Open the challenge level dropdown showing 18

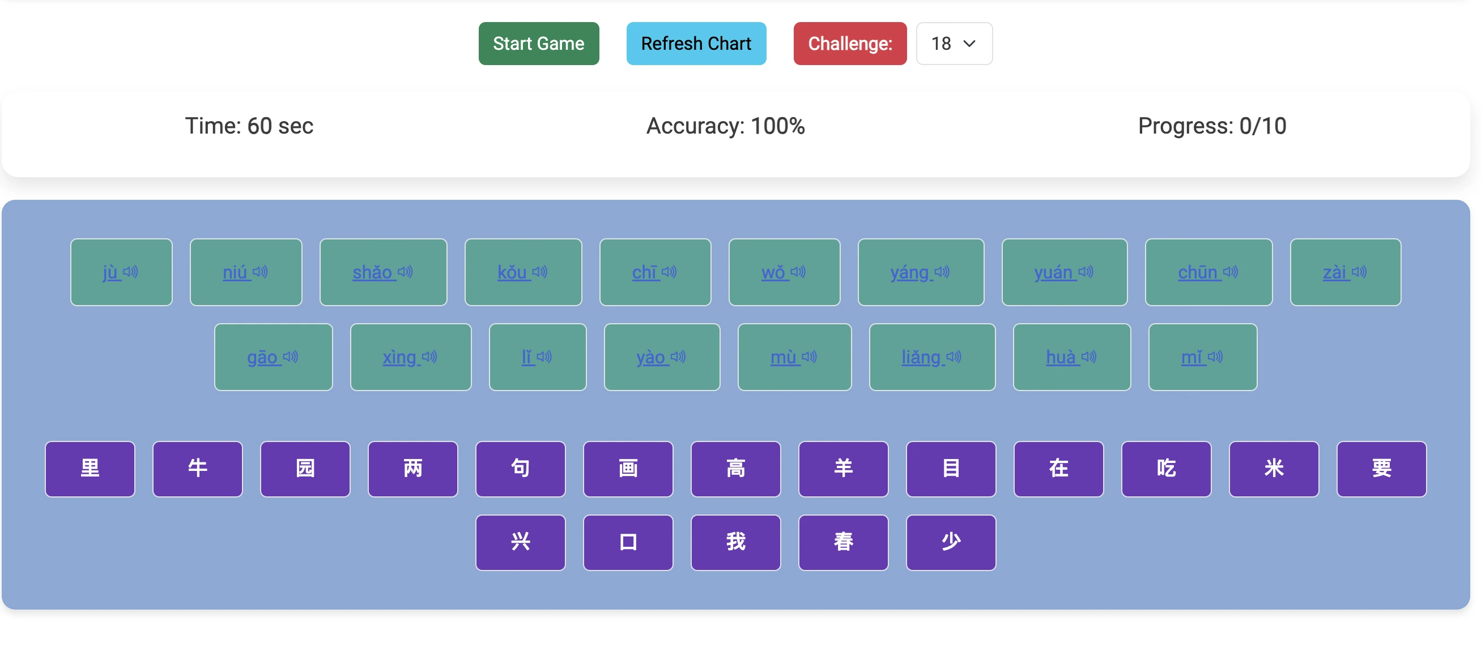coord(953,44)
